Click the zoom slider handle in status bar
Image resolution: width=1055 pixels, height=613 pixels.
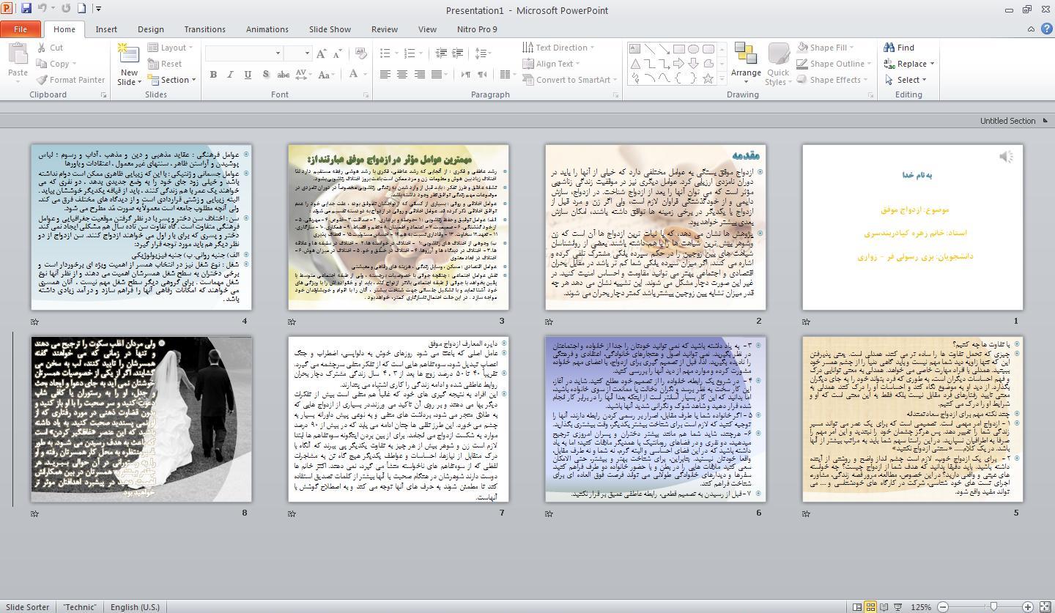pos(993,607)
